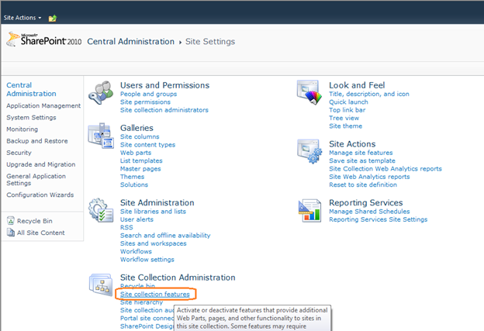
Task: Click the Recycle Bin icon in sidebar
Action: tap(11, 221)
